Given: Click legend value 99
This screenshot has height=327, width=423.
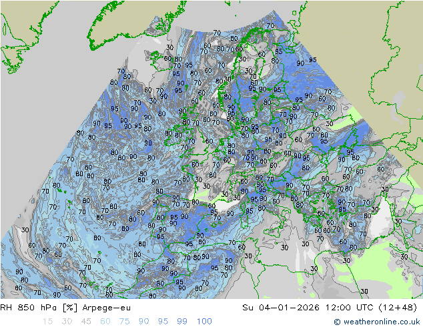Looking at the screenshot, I should point(182,322).
